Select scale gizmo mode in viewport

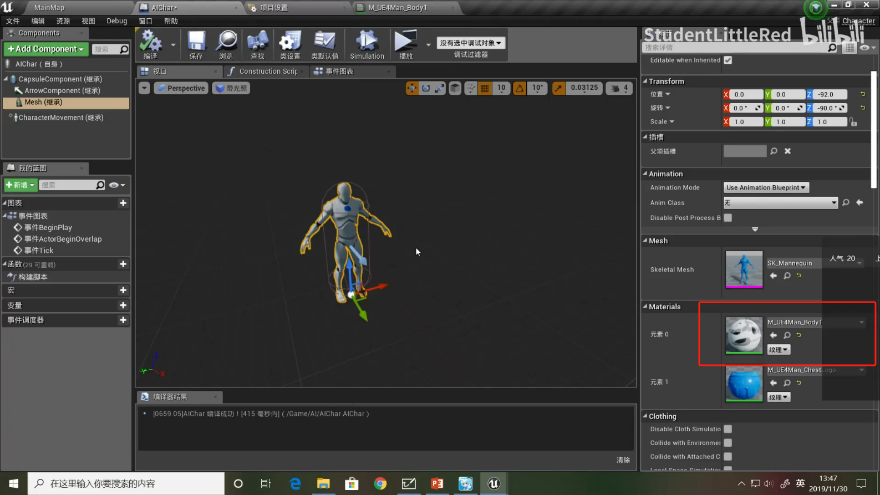(439, 88)
